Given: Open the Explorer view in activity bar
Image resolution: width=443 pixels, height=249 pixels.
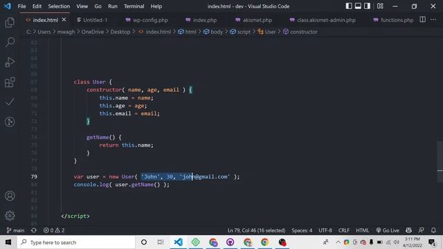Looking at the screenshot, I should point(10,23).
